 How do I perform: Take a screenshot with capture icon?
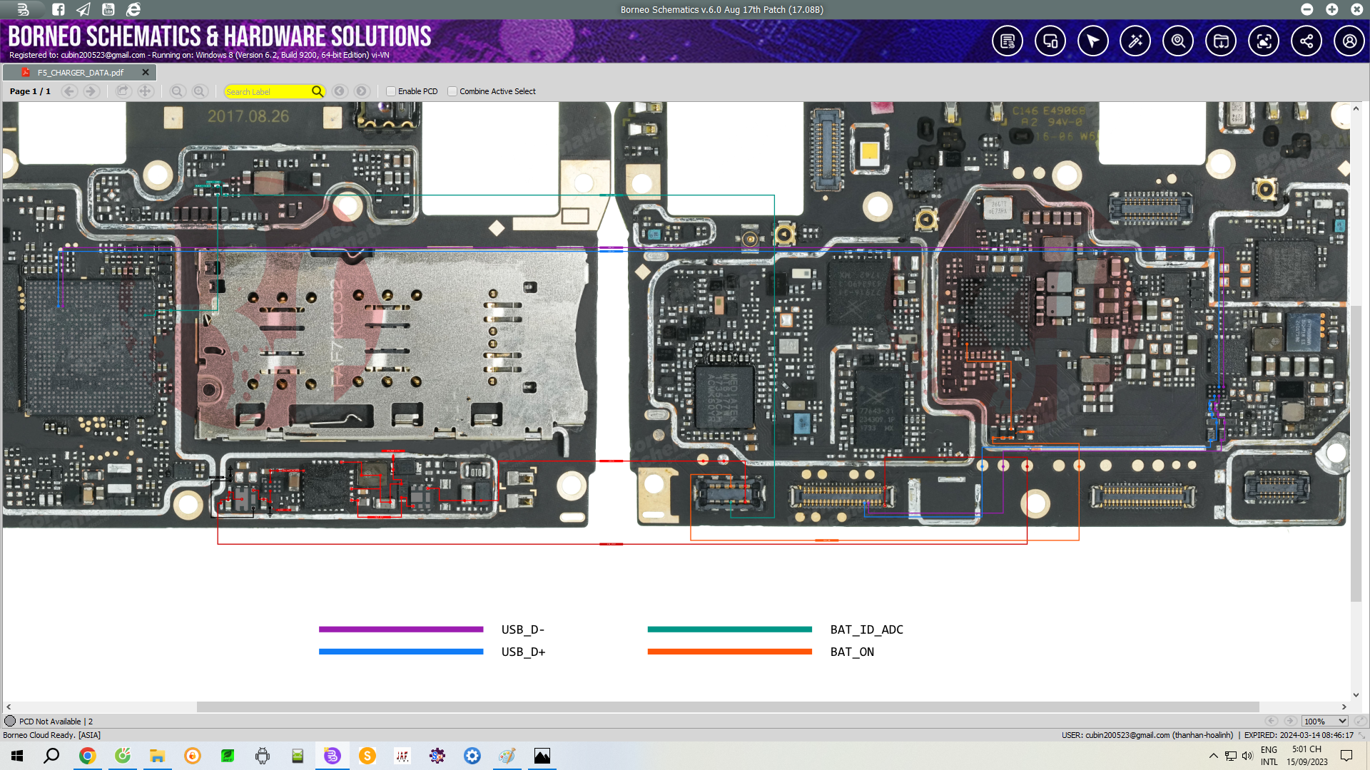pyautogui.click(x=1264, y=41)
